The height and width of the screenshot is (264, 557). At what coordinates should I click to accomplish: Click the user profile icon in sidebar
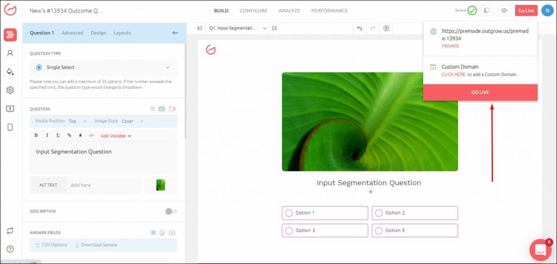click(x=10, y=53)
